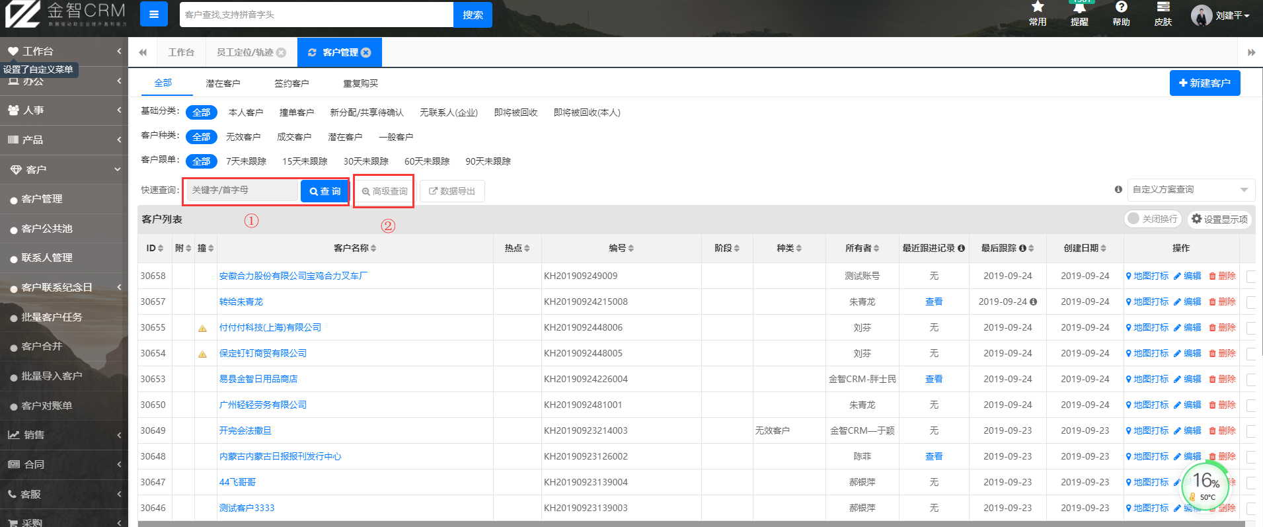Expand the 产品 sidebar menu

64,140
